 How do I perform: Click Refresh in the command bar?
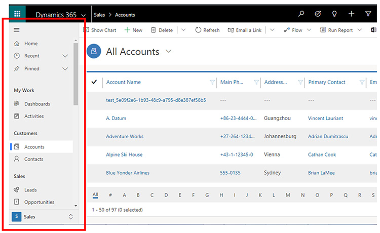tap(207, 30)
